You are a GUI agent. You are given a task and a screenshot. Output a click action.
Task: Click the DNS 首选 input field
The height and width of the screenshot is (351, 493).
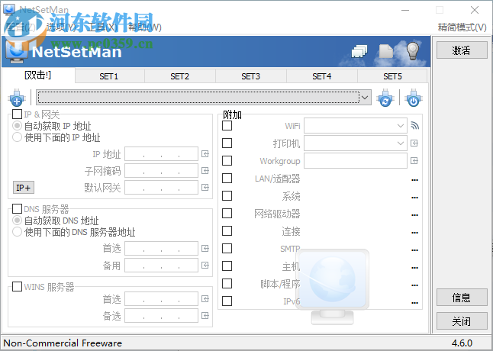162,249
